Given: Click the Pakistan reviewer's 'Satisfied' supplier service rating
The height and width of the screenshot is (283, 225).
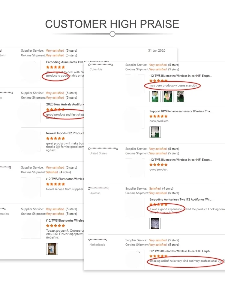Looking at the screenshot, I should point(155,188).
